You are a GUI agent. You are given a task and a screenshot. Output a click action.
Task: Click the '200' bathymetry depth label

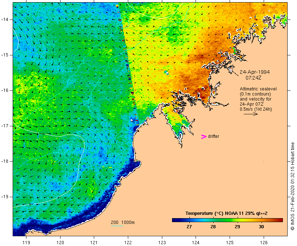tap(114, 222)
